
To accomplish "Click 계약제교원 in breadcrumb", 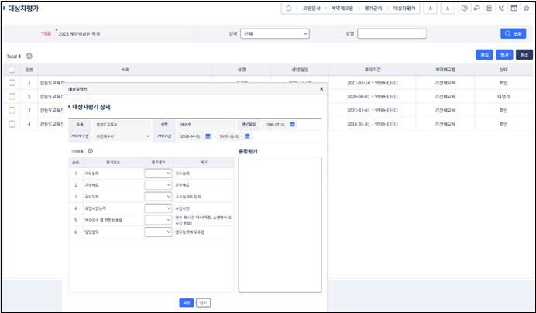I will (342, 9).
